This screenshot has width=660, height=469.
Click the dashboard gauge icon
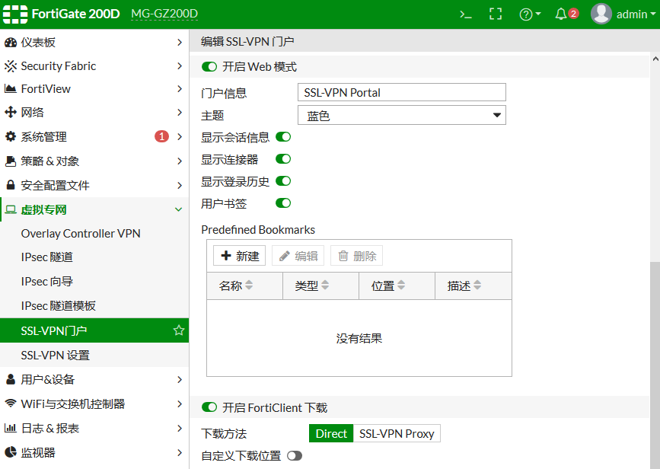point(11,42)
